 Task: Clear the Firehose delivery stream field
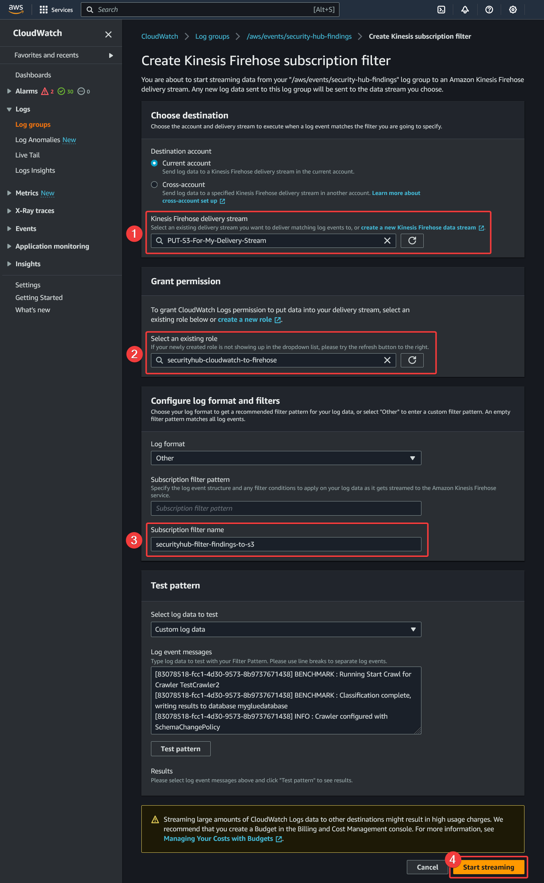pyautogui.click(x=387, y=241)
